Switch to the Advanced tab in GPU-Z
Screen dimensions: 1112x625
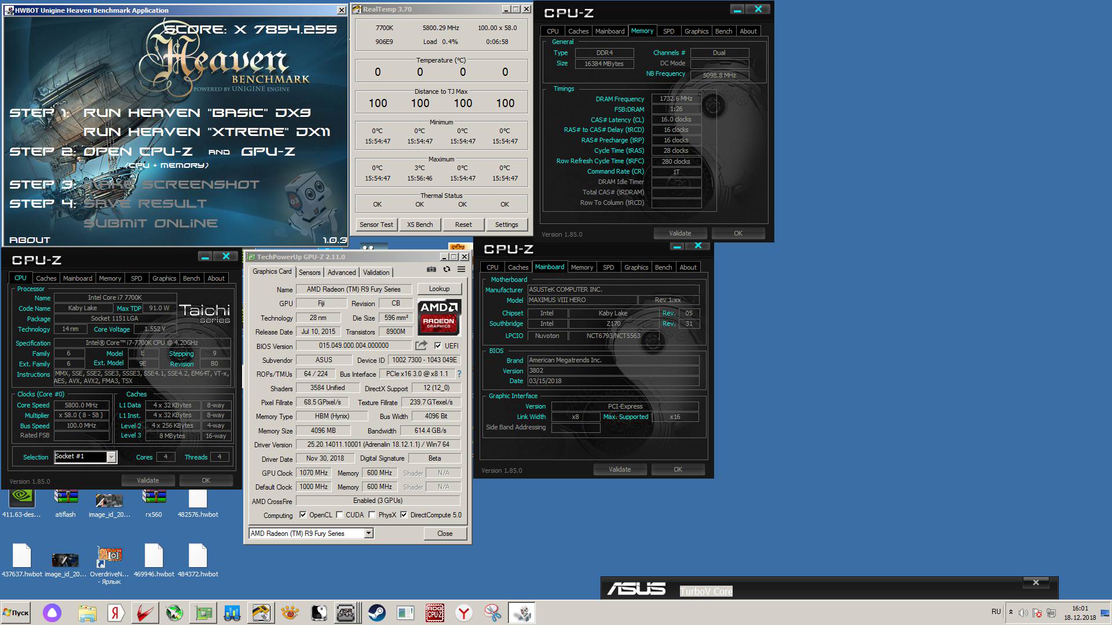(x=342, y=273)
